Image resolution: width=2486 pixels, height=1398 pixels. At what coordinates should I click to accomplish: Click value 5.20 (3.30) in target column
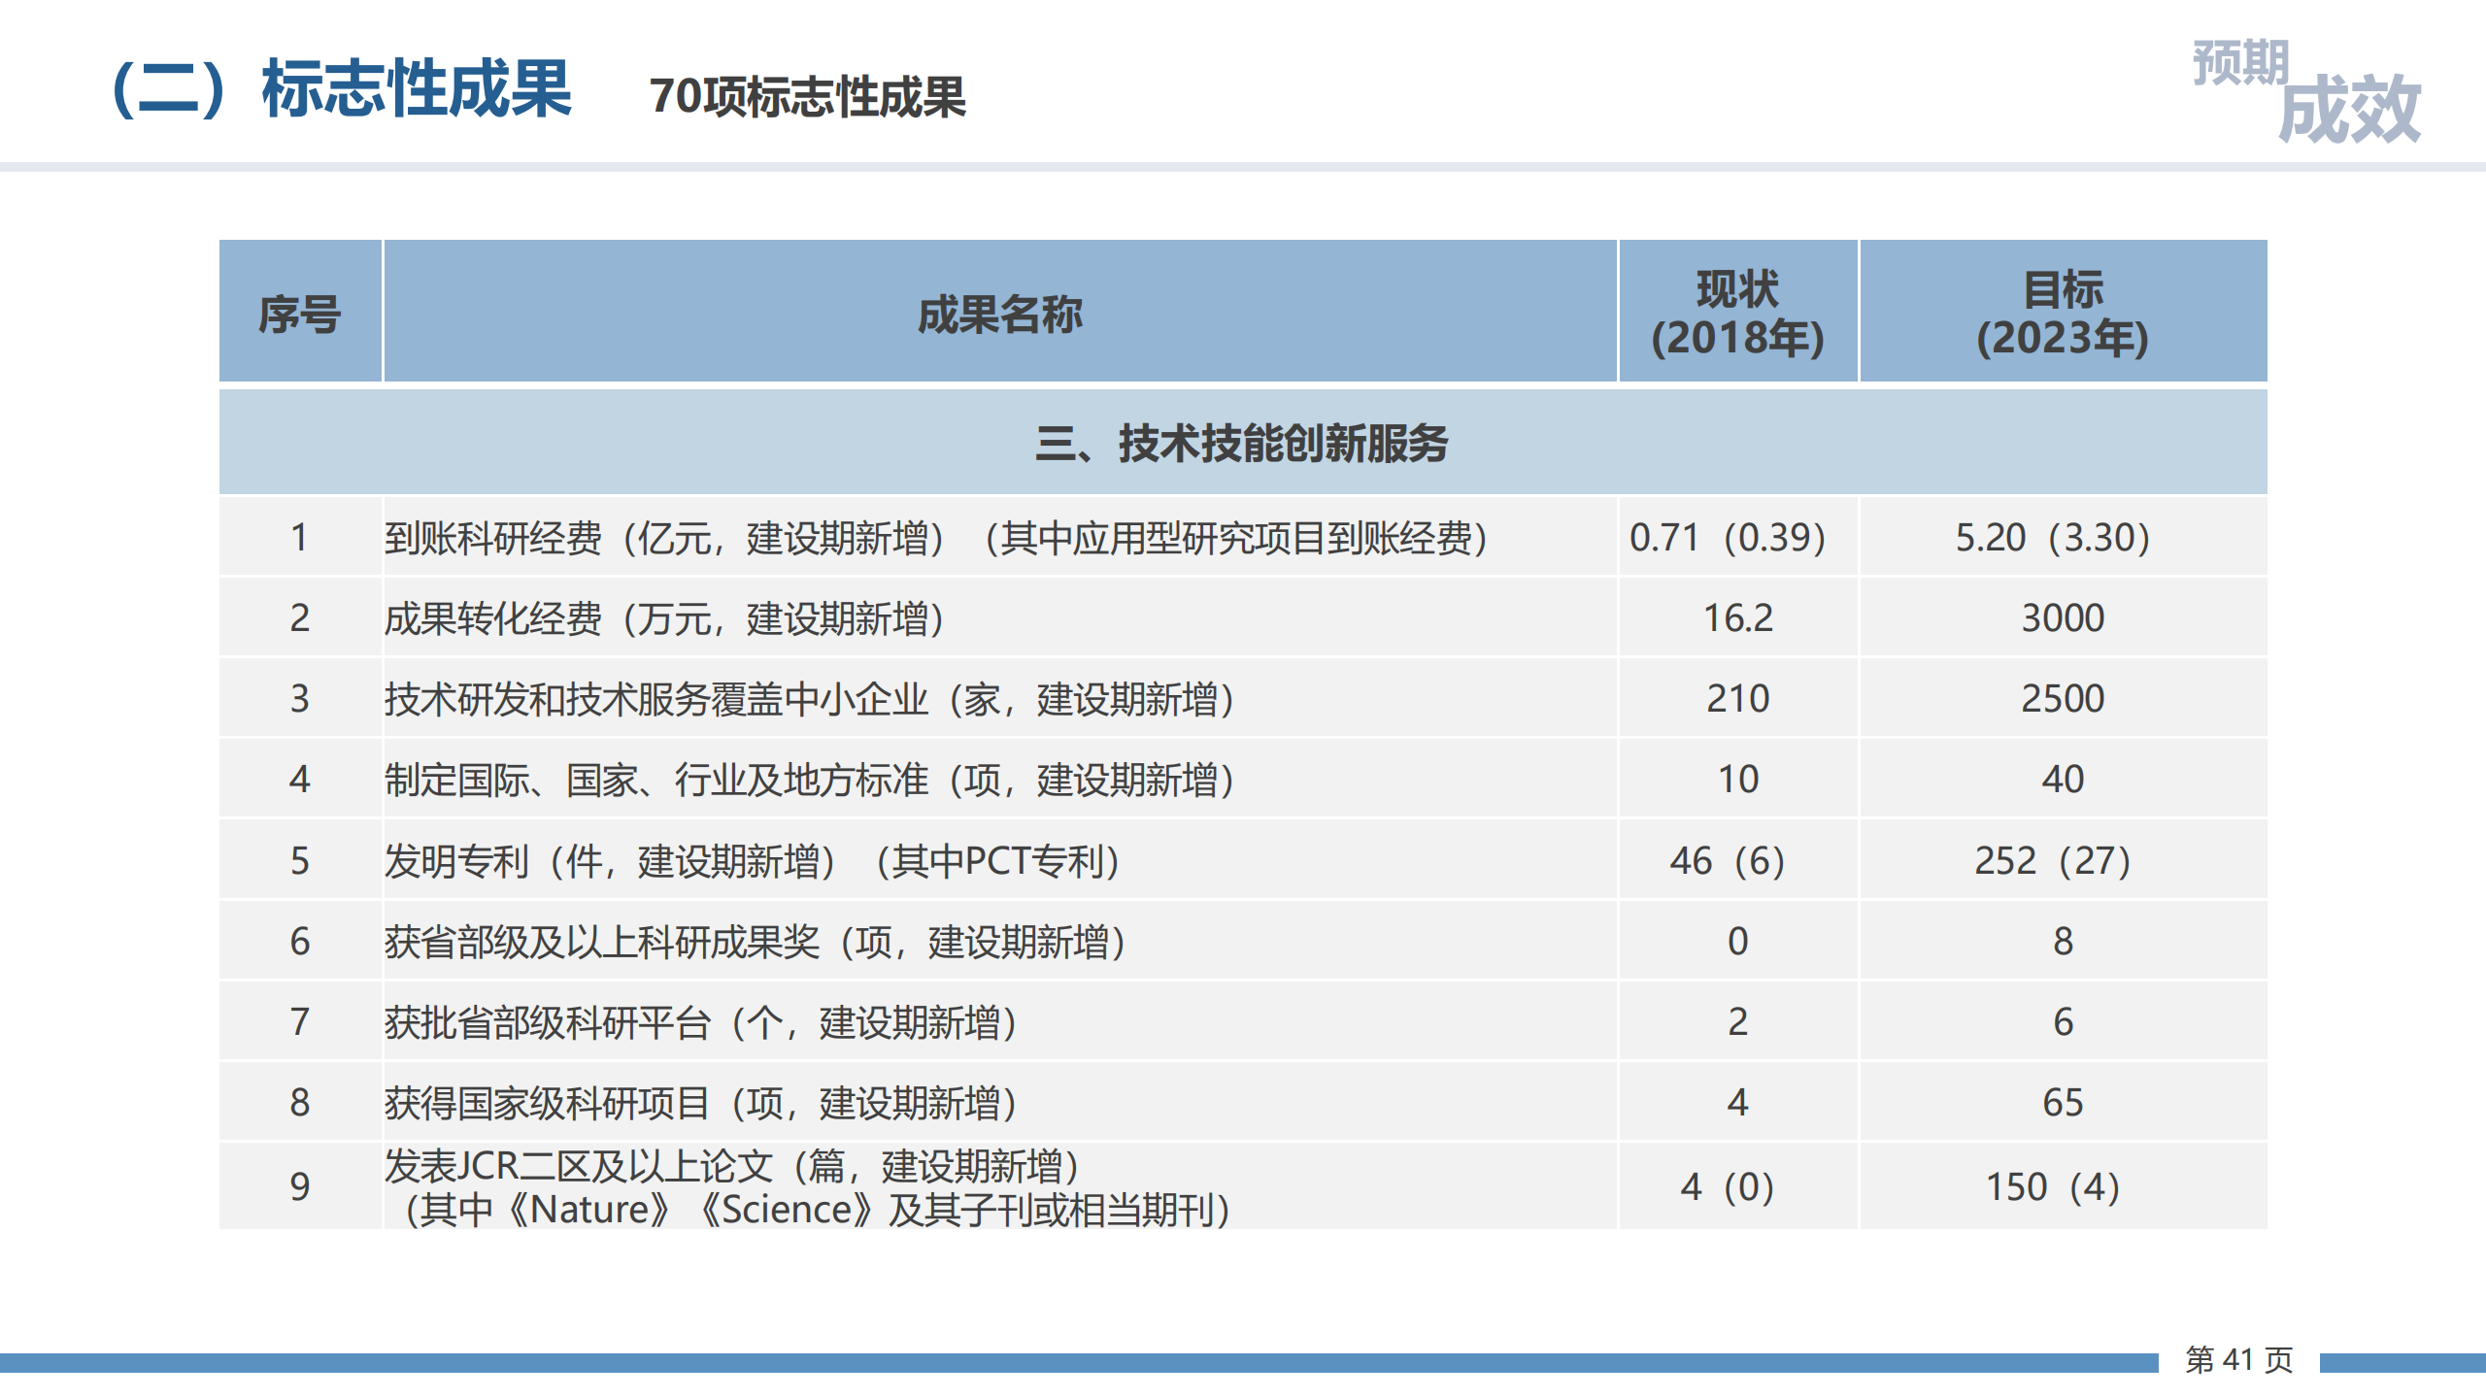click(x=2052, y=538)
